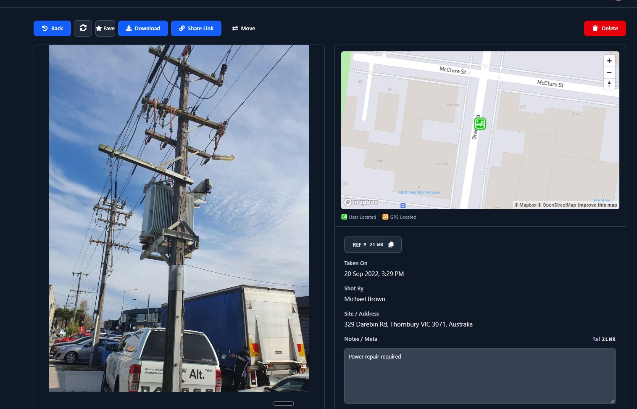Open the Mapbox logo link
This screenshot has height=409, width=637.
click(361, 202)
